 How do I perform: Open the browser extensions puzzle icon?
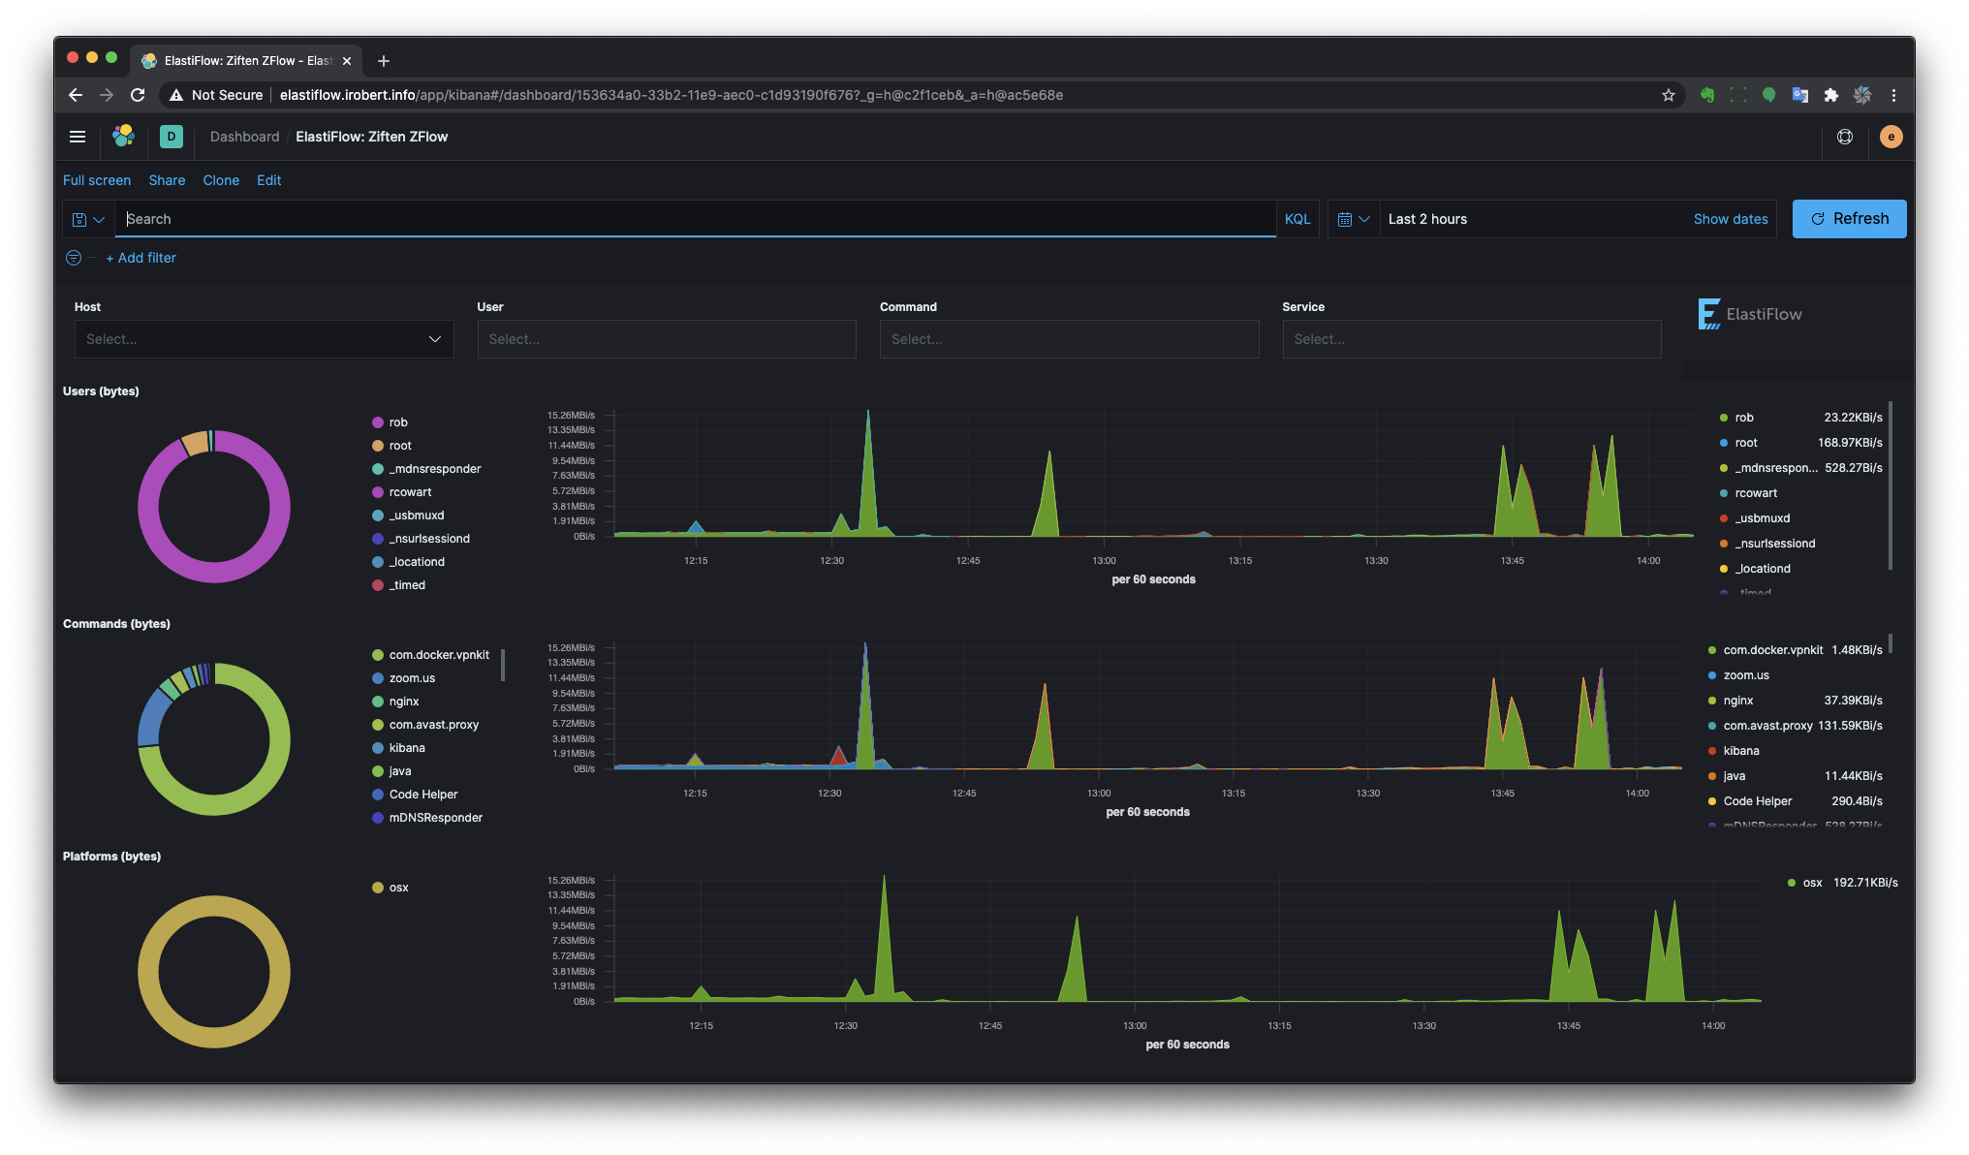(x=1831, y=95)
